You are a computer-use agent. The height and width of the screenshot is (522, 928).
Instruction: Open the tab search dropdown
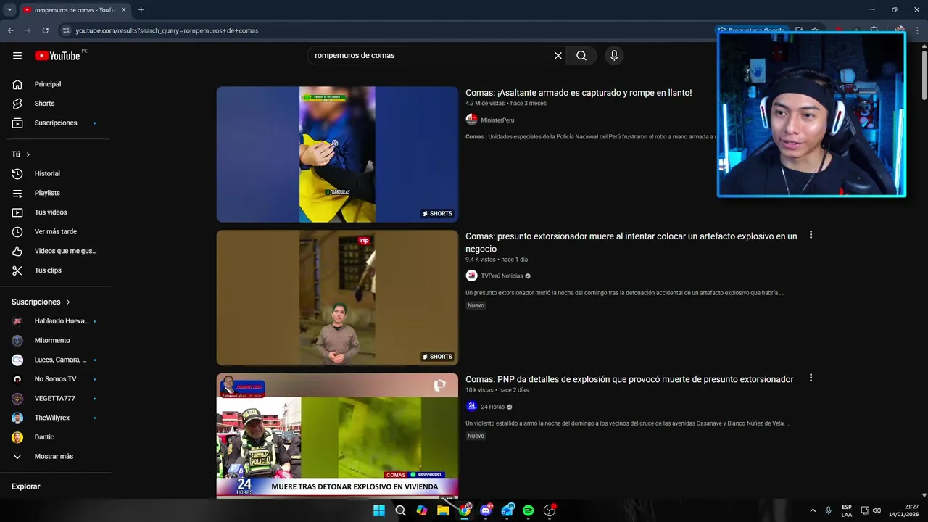click(x=9, y=10)
